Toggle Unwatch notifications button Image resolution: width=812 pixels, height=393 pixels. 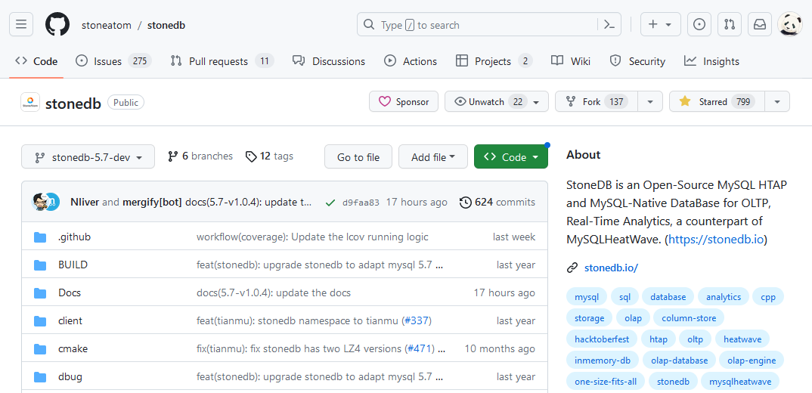[x=496, y=101]
